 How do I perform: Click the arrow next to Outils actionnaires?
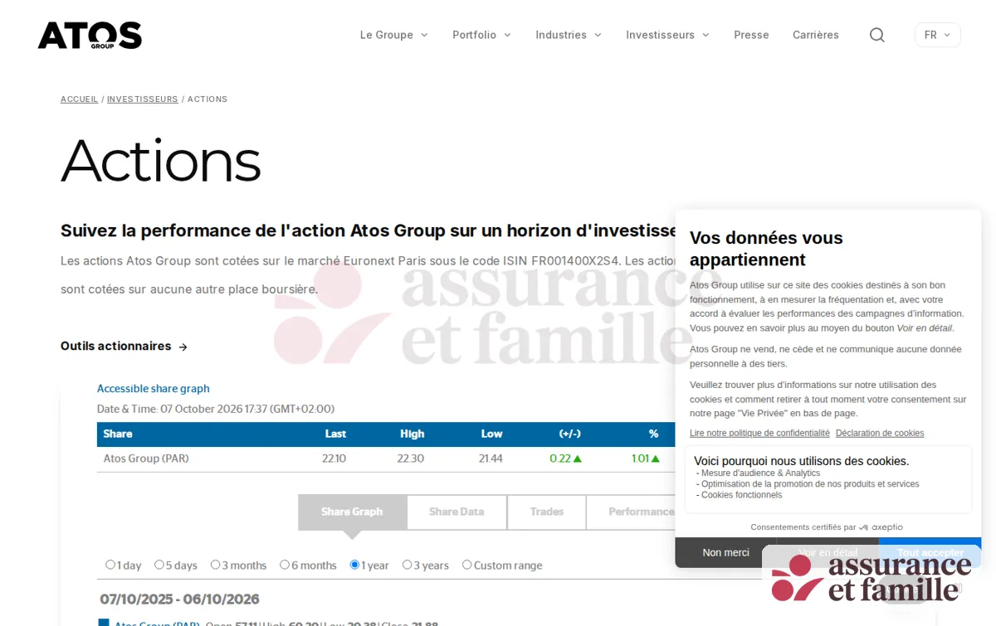pos(183,347)
